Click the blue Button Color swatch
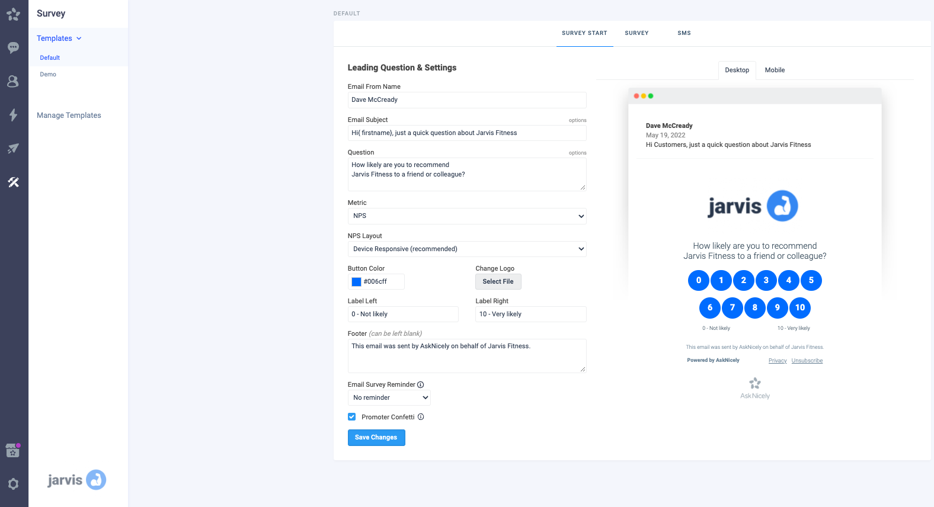 tap(357, 282)
